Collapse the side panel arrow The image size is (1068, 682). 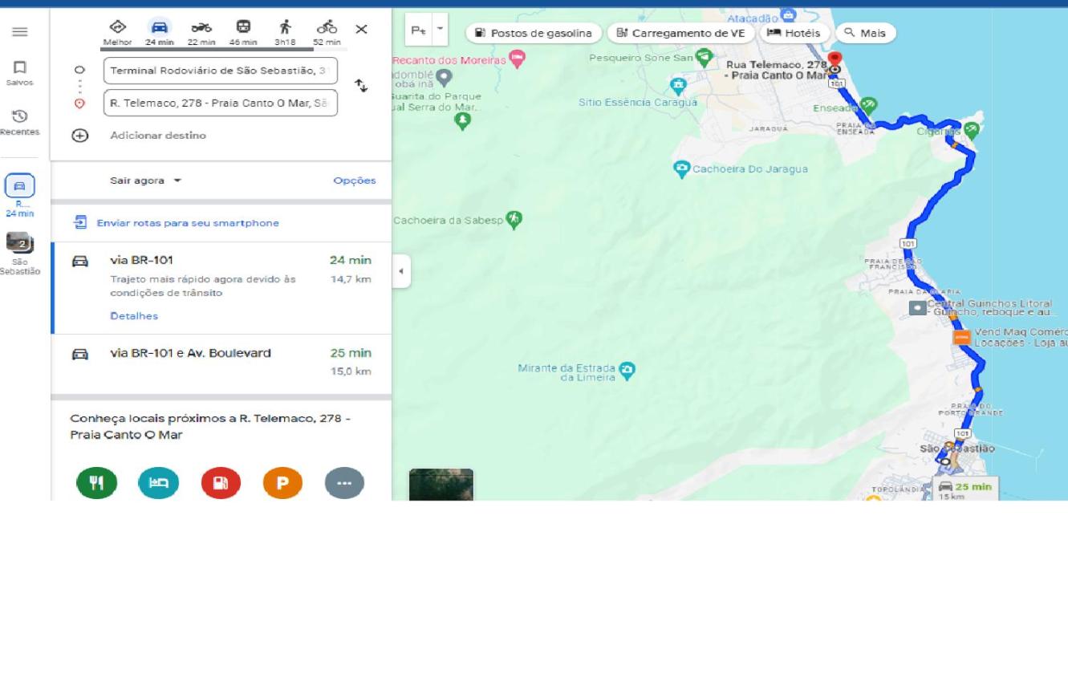click(401, 271)
